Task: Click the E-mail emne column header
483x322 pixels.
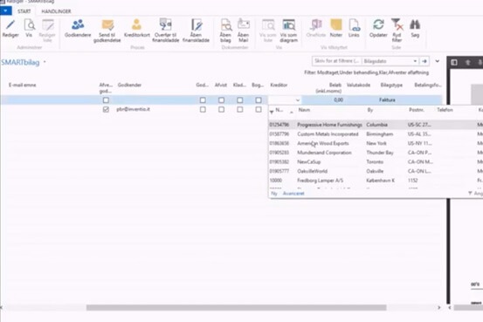Action: (22, 85)
